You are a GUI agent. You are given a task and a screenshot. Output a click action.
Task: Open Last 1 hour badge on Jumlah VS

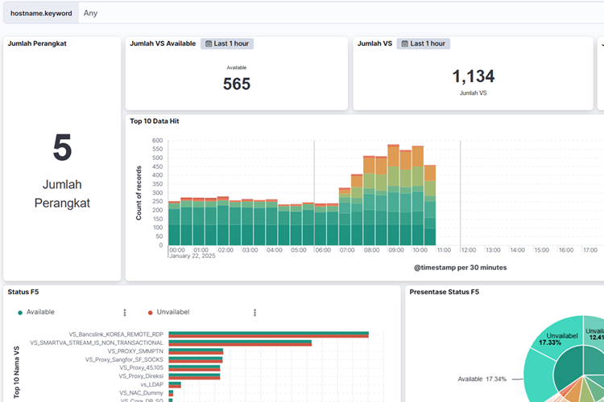click(424, 43)
